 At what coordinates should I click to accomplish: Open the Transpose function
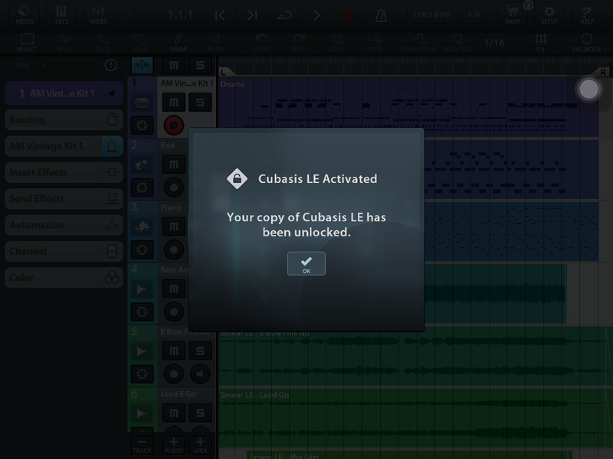pyautogui.click(x=419, y=42)
